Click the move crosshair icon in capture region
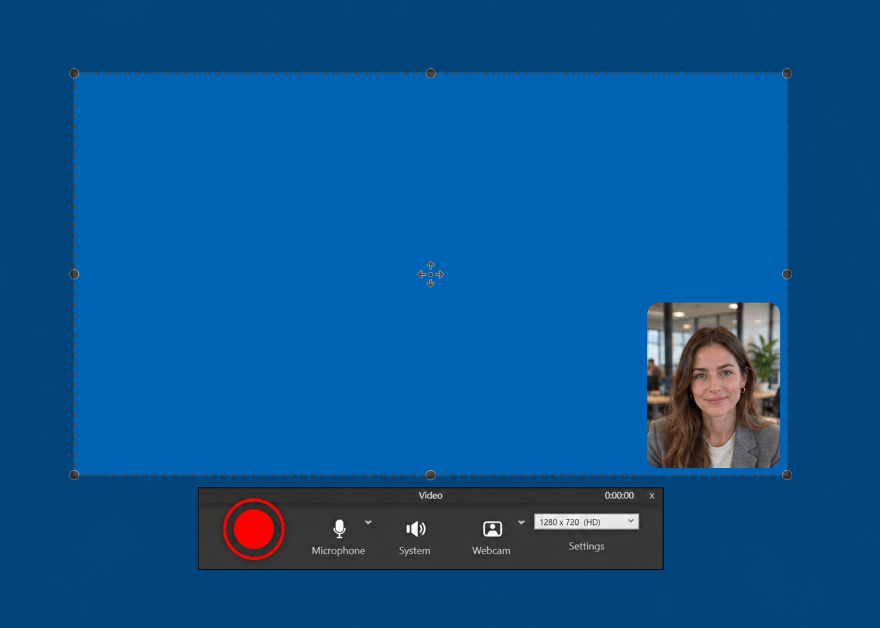Screen dimensions: 880x628 pyautogui.click(x=431, y=275)
